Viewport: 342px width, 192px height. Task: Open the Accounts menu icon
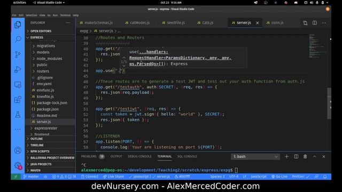[x=18, y=150]
